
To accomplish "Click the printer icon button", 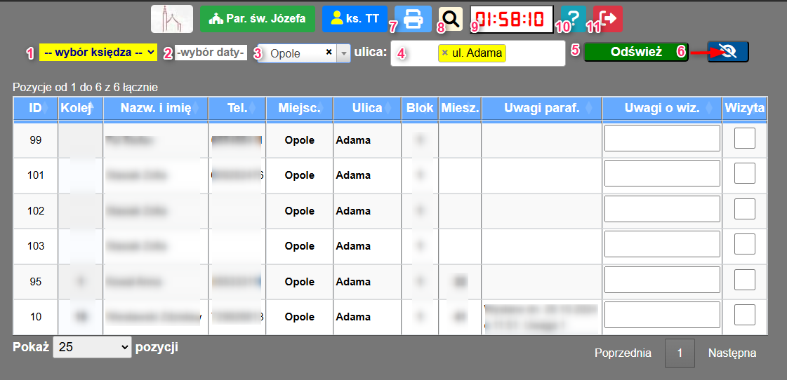I will tap(413, 19).
